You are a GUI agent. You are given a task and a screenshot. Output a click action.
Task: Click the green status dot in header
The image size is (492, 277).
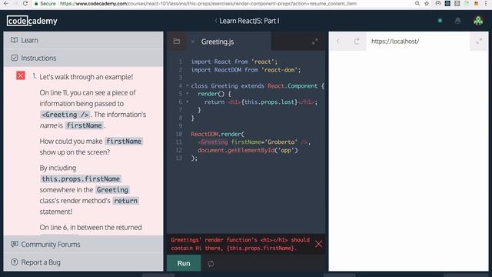click(440, 21)
